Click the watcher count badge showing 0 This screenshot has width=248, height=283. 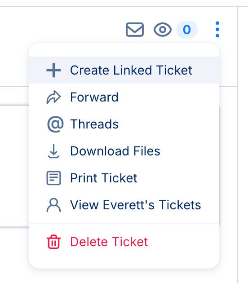(187, 30)
